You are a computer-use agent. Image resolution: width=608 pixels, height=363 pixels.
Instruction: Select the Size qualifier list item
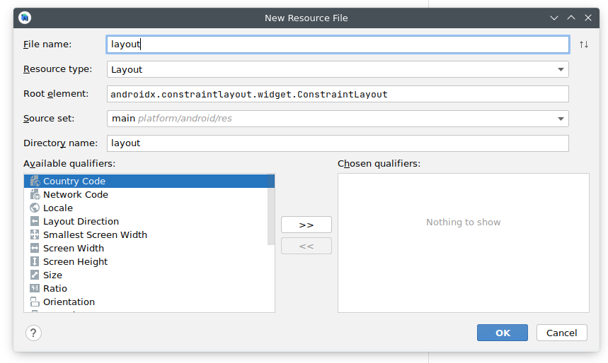[x=52, y=275]
